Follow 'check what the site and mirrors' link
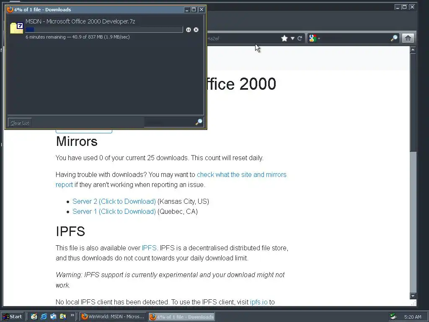 pyautogui.click(x=242, y=175)
